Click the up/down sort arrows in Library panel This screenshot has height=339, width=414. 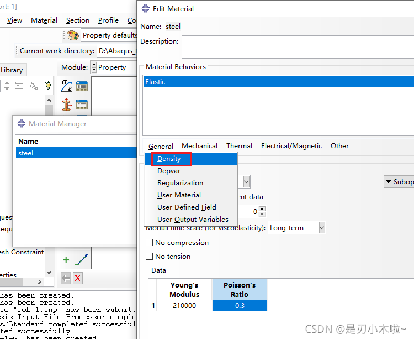(7, 85)
